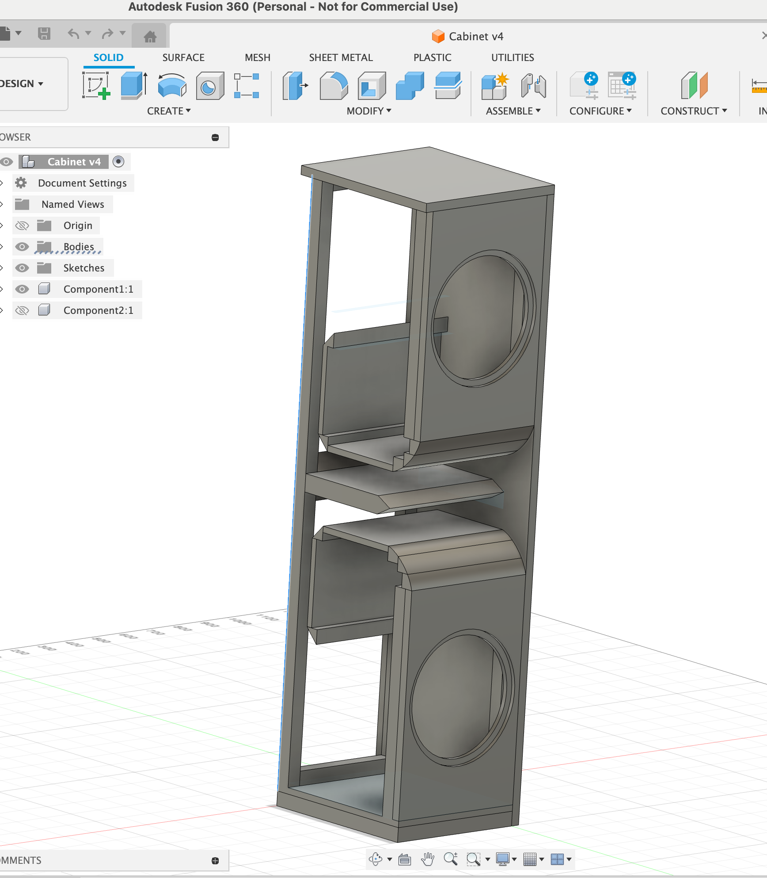
Task: Open the CREATE dropdown menu
Action: coord(169,111)
